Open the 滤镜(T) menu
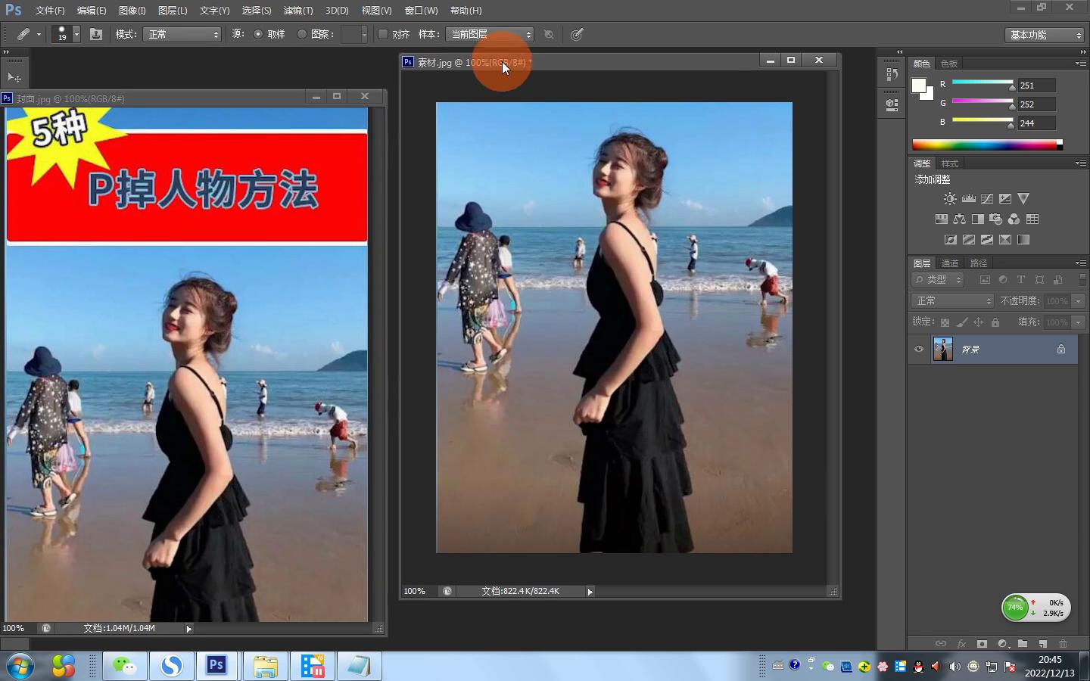This screenshot has height=681, width=1090. coord(297,11)
